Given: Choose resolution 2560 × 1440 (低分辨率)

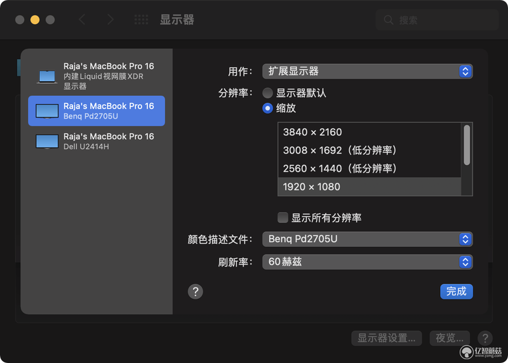Looking at the screenshot, I should pos(370,168).
